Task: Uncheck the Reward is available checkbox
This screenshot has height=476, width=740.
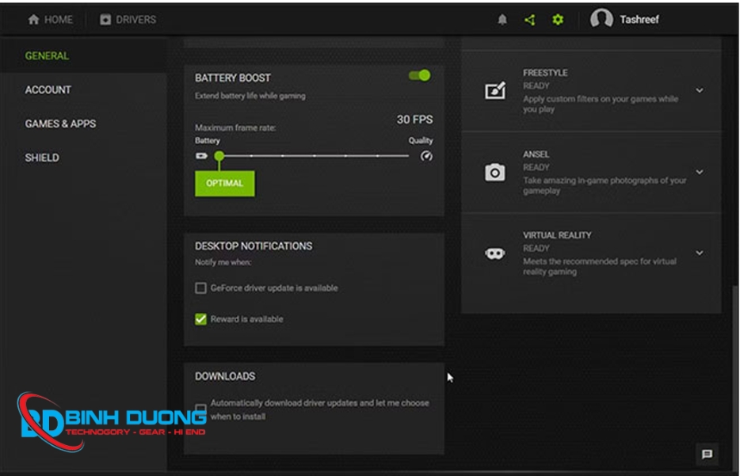Action: (200, 319)
